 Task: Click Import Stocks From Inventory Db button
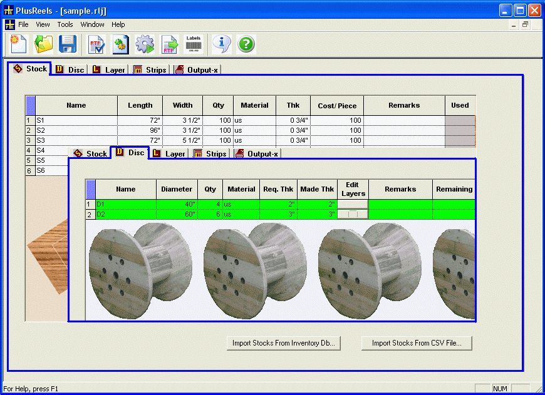(284, 343)
